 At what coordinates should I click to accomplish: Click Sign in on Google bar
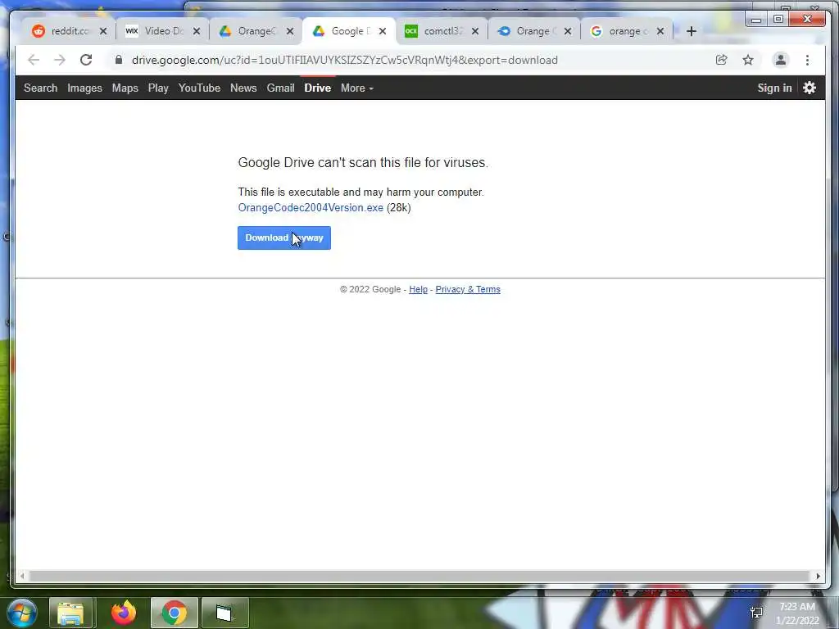pyautogui.click(x=774, y=88)
